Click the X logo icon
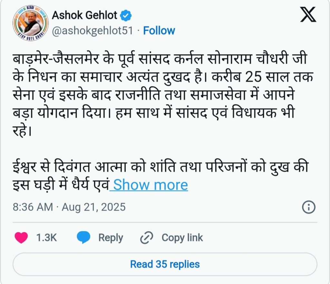This screenshot has width=330, height=284. point(308,15)
